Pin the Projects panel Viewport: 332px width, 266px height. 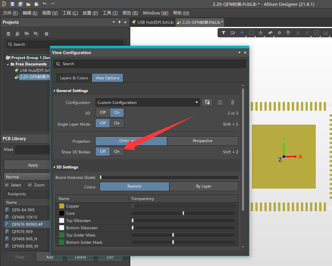[x=119, y=22]
